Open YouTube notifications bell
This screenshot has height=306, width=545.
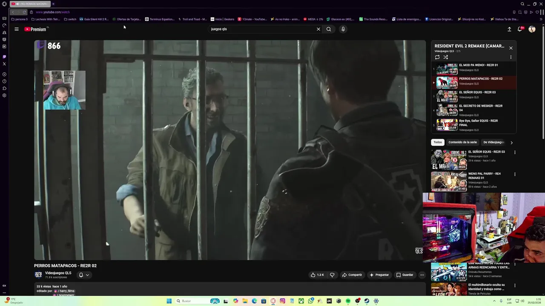(520, 29)
